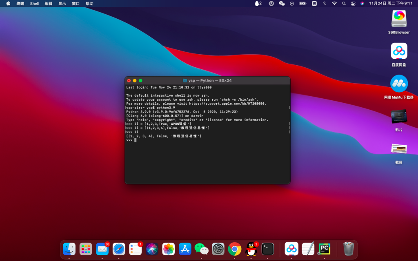Open Baidu Netdisk from the Dock
Viewport: 418px width, 261px height.
coord(291,249)
